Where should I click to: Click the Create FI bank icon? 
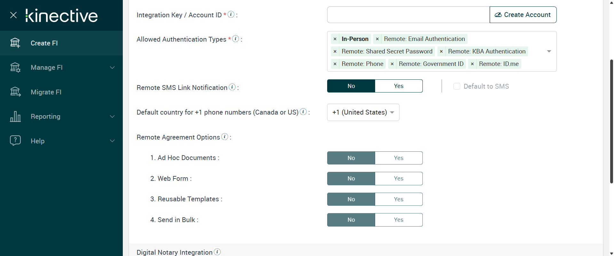pos(15,43)
